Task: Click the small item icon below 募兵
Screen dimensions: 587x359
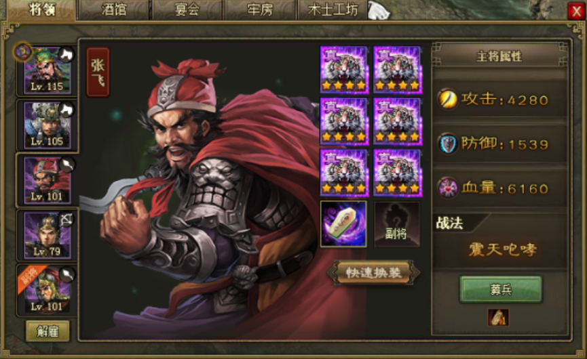Action: click(x=498, y=317)
